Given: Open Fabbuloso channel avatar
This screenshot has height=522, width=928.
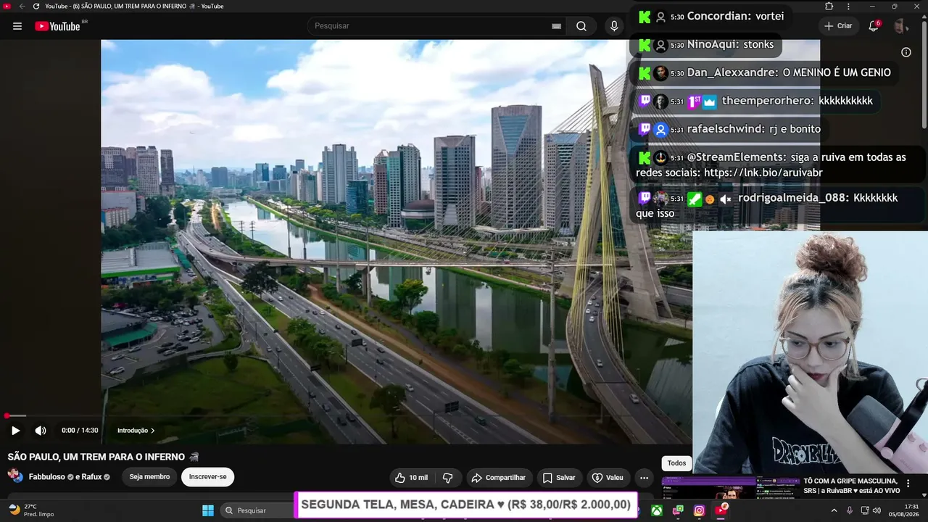Looking at the screenshot, I should click(14, 476).
